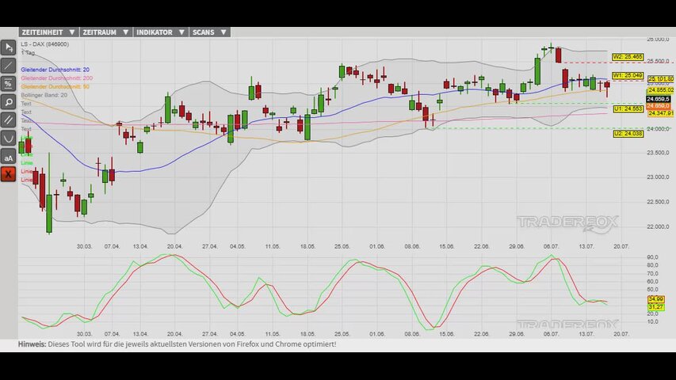The width and height of the screenshot is (676, 380).
Task: Click the 90,0 stochastic axis label
Action: point(652,257)
